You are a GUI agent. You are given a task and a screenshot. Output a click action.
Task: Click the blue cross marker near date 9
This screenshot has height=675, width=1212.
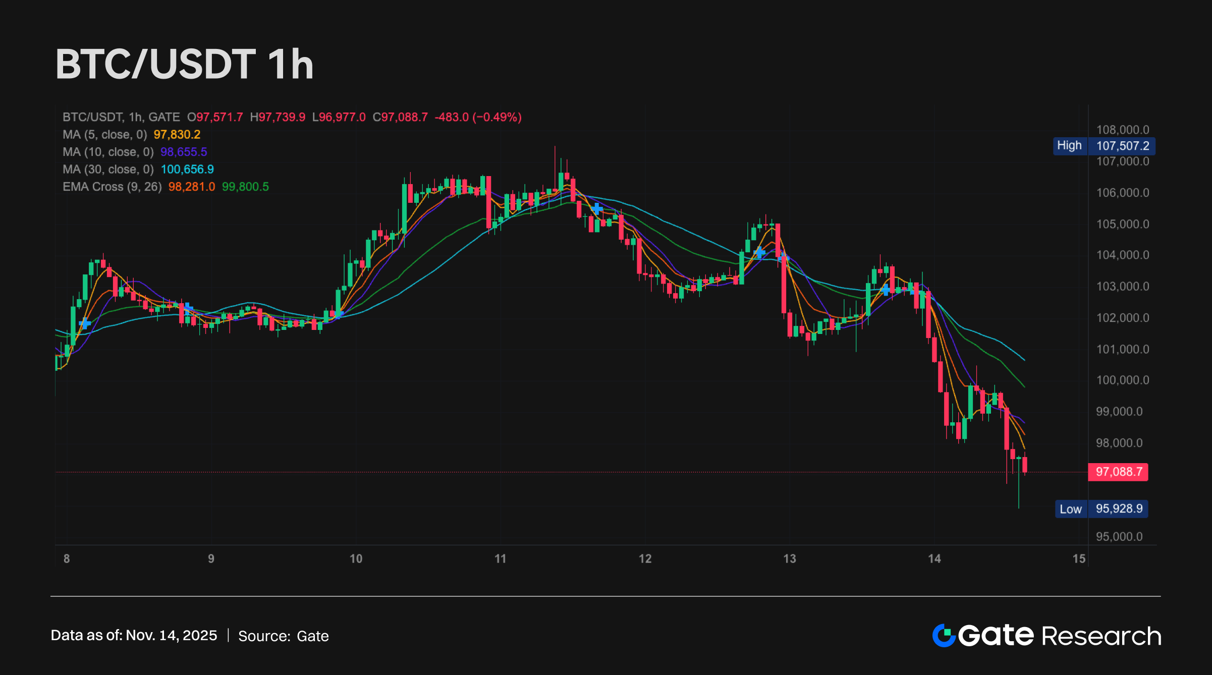tap(188, 308)
